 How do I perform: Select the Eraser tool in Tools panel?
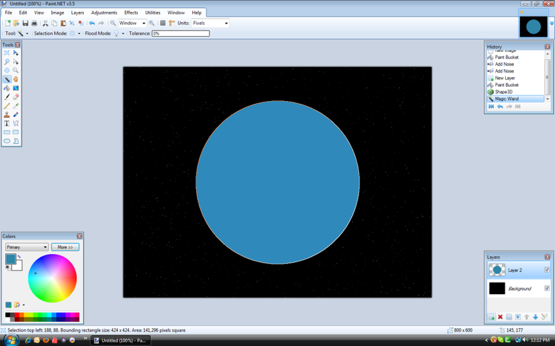16,97
